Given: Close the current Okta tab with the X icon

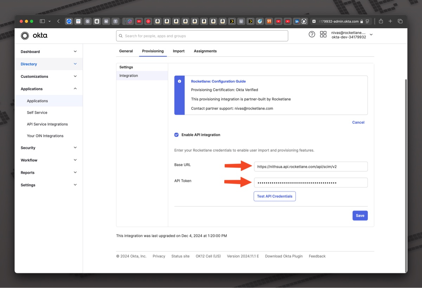Looking at the screenshot, I should pyautogui.click(x=314, y=21).
